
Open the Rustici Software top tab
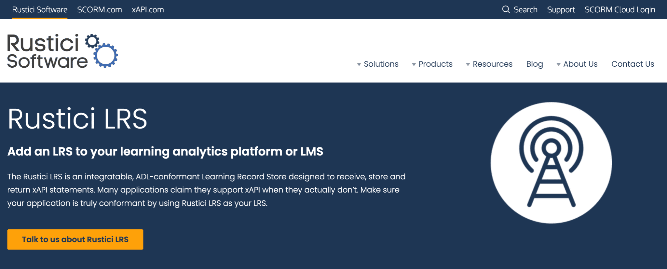(x=40, y=10)
